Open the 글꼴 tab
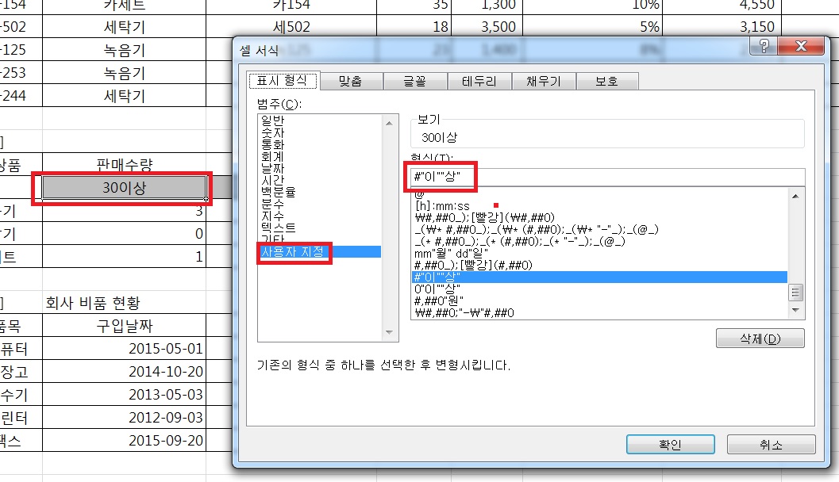The width and height of the screenshot is (839, 482). pyautogui.click(x=415, y=81)
